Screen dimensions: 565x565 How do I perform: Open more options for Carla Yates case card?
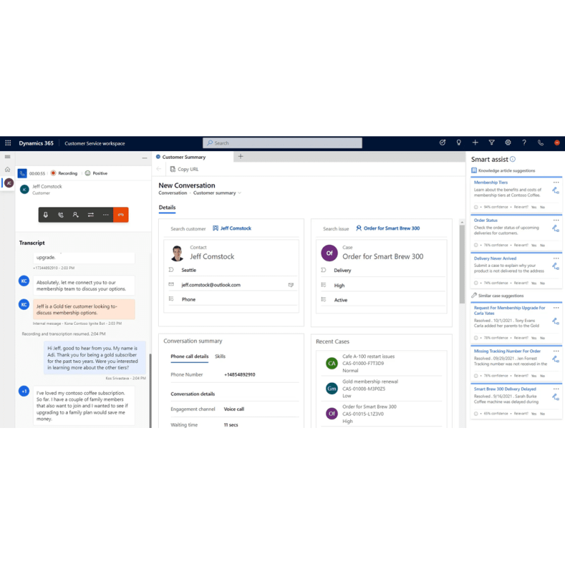[556, 308]
